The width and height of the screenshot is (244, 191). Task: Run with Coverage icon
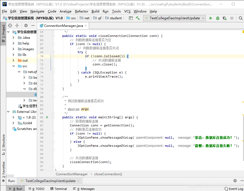click(x=225, y=18)
